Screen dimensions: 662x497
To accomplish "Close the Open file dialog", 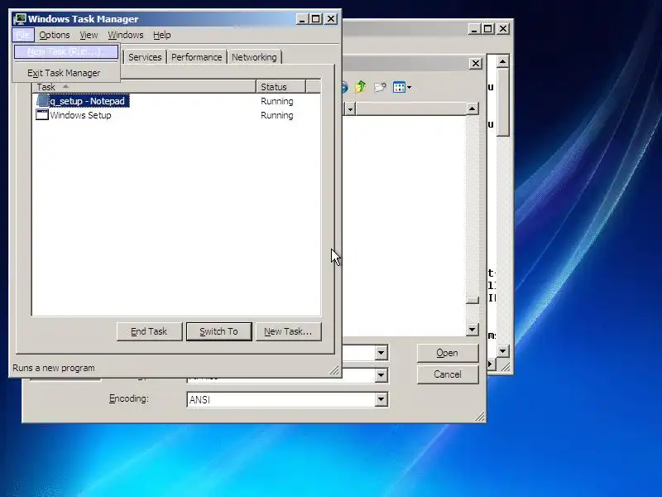I will coord(475,64).
